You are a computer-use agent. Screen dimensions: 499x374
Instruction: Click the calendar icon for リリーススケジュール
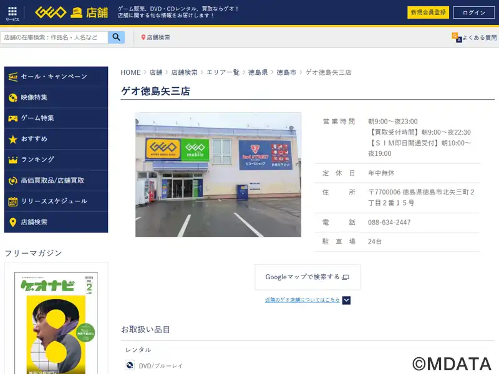13,201
